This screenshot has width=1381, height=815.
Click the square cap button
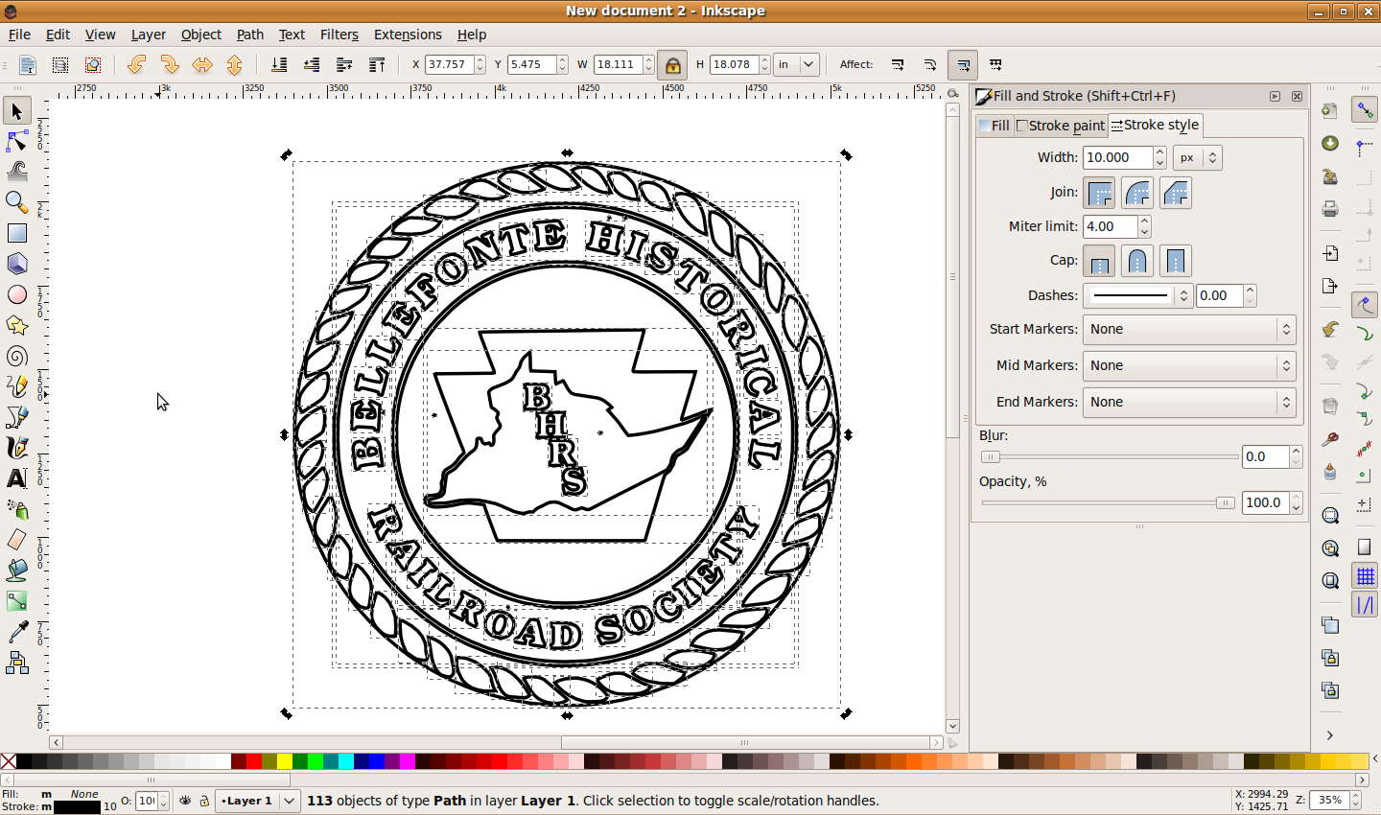pyautogui.click(x=1175, y=261)
